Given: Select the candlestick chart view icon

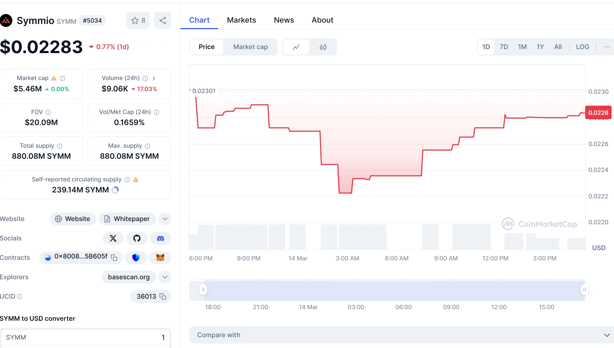Looking at the screenshot, I should pos(323,47).
